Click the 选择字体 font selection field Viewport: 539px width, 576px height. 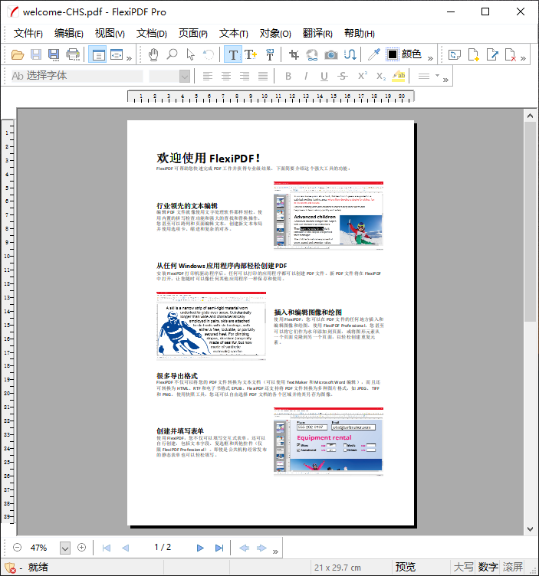coord(77,76)
